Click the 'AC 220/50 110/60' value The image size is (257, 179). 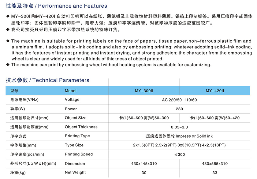(x=179, y=100)
